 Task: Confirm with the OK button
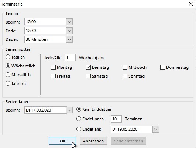pos(62,141)
